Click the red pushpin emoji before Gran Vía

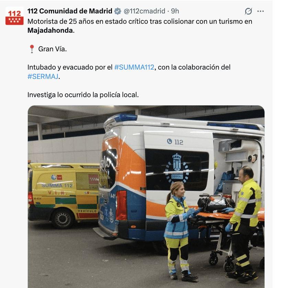pos(32,49)
